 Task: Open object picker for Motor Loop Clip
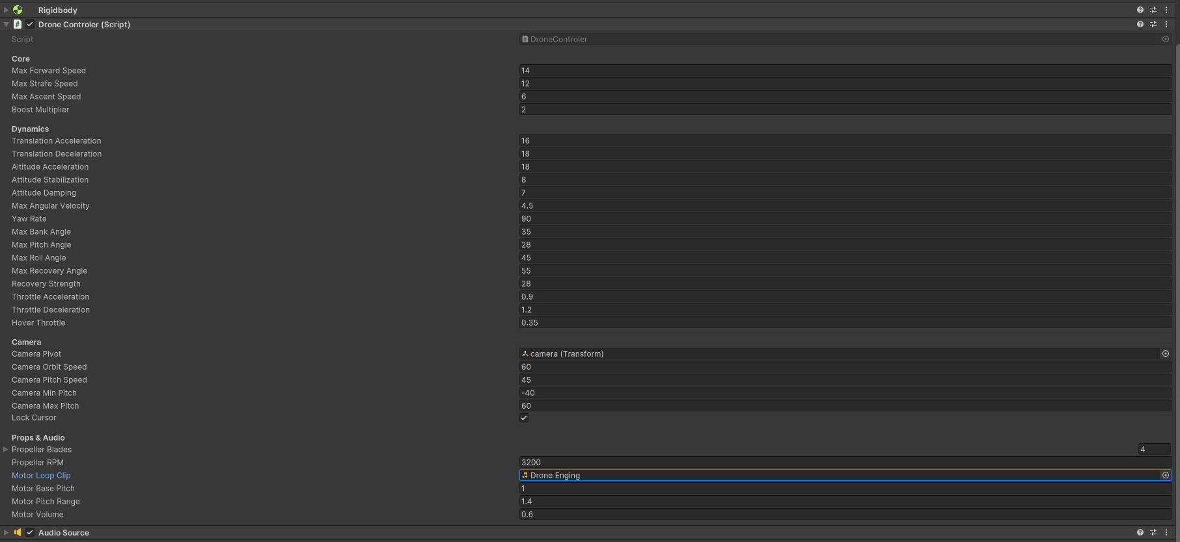(1166, 475)
